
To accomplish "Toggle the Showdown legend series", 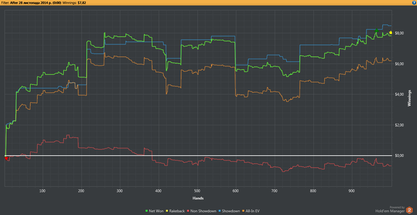I will (x=230, y=211).
